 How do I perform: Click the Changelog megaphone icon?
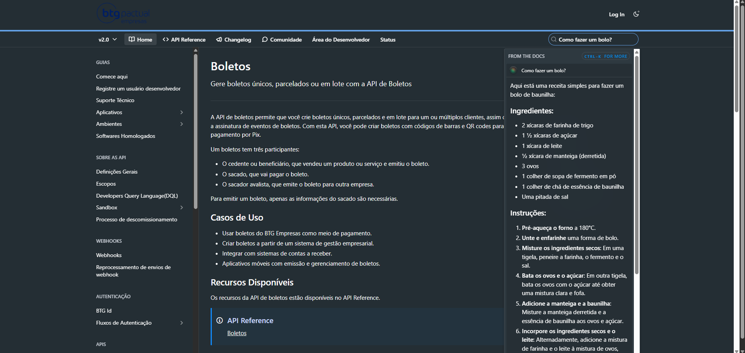click(219, 39)
